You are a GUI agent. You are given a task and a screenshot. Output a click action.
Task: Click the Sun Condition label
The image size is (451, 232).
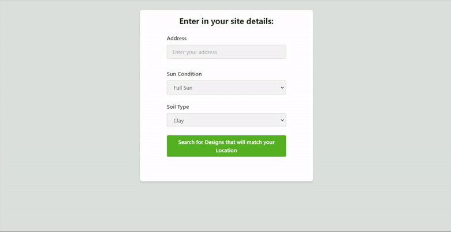(x=184, y=74)
